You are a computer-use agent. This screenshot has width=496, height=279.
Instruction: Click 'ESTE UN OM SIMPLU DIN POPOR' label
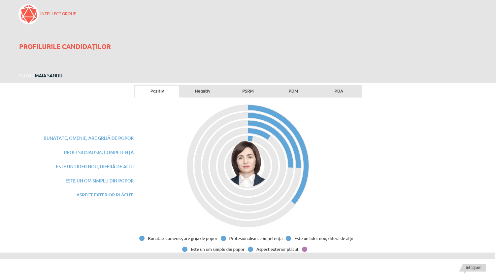[99, 181]
